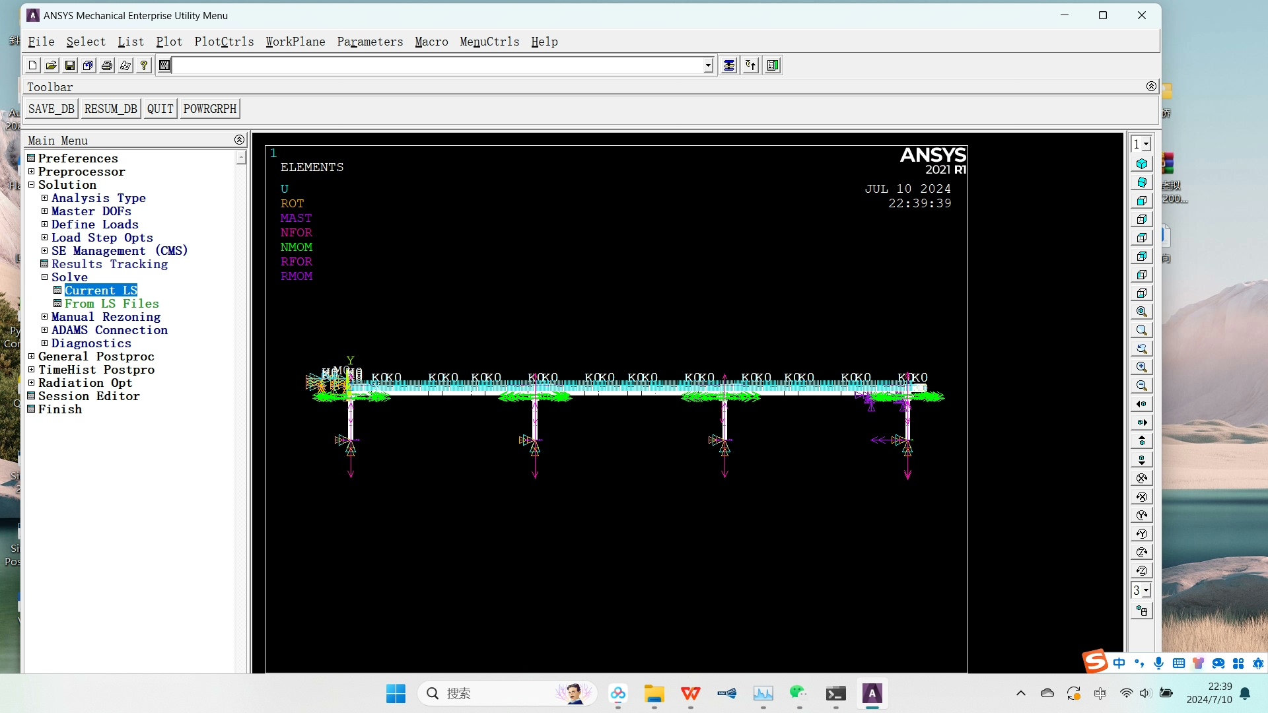
Task: Open the Contact Manager icon
Action: click(773, 65)
